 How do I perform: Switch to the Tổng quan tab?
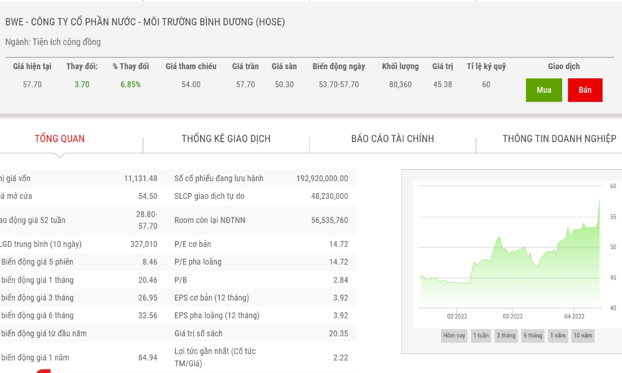59,139
